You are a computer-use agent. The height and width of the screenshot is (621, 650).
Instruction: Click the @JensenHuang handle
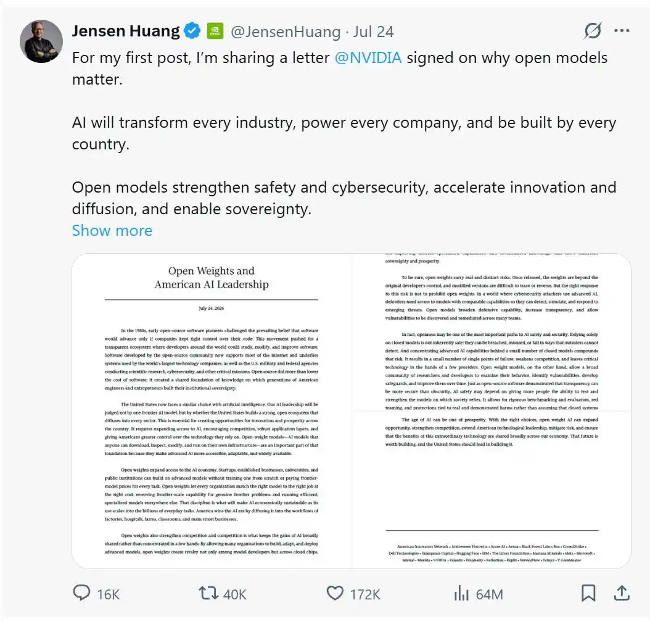285,31
